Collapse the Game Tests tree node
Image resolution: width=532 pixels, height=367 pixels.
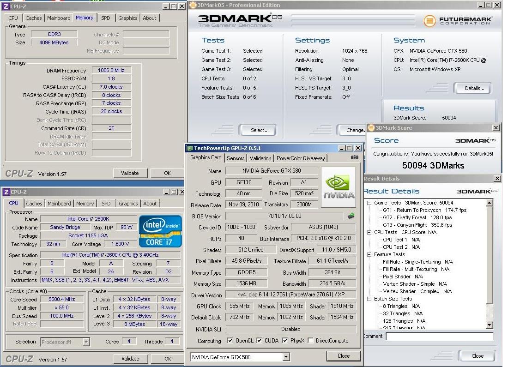[369, 203]
